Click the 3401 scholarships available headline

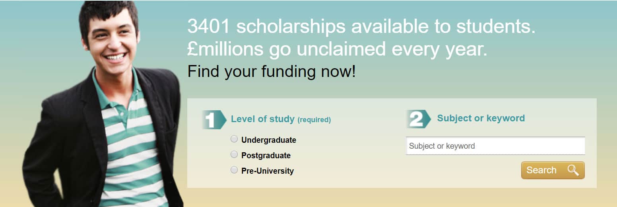coord(361,27)
